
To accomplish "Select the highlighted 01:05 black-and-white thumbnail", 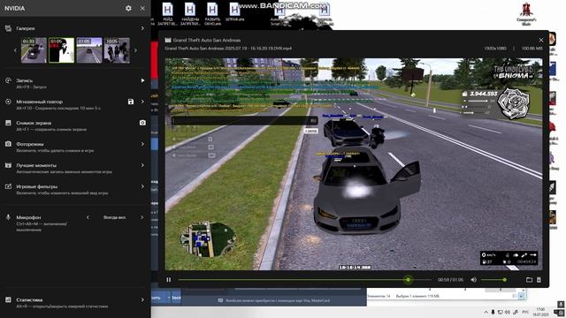I will pyautogui.click(x=61, y=50).
